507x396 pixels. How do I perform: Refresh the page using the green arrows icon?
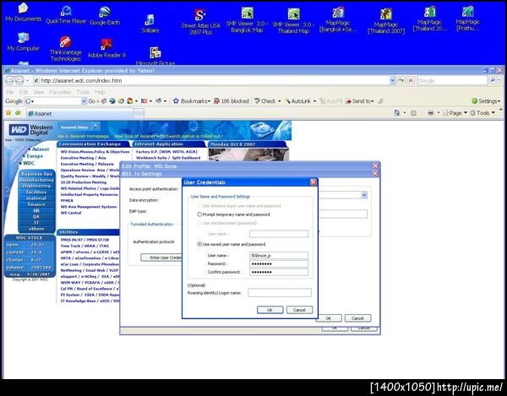[x=401, y=80]
